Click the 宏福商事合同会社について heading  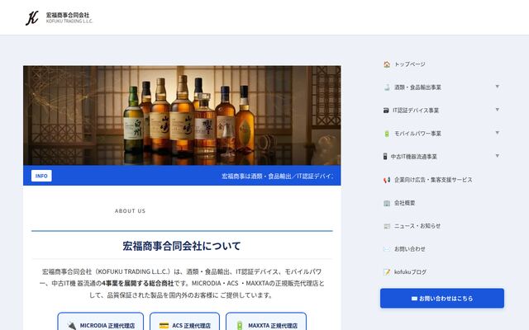tap(182, 246)
